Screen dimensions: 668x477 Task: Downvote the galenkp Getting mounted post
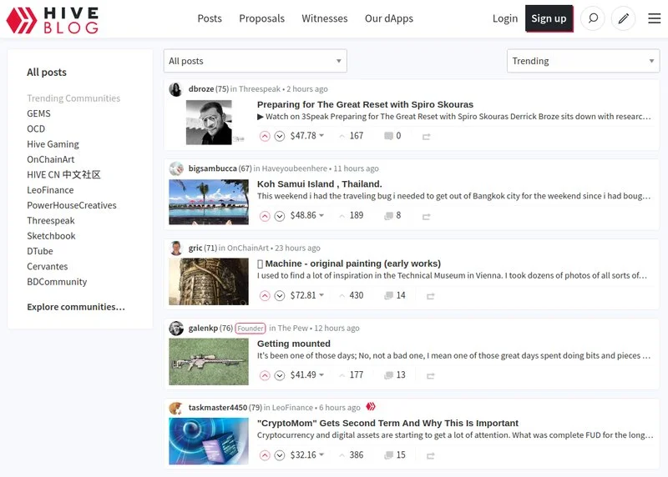pos(280,376)
